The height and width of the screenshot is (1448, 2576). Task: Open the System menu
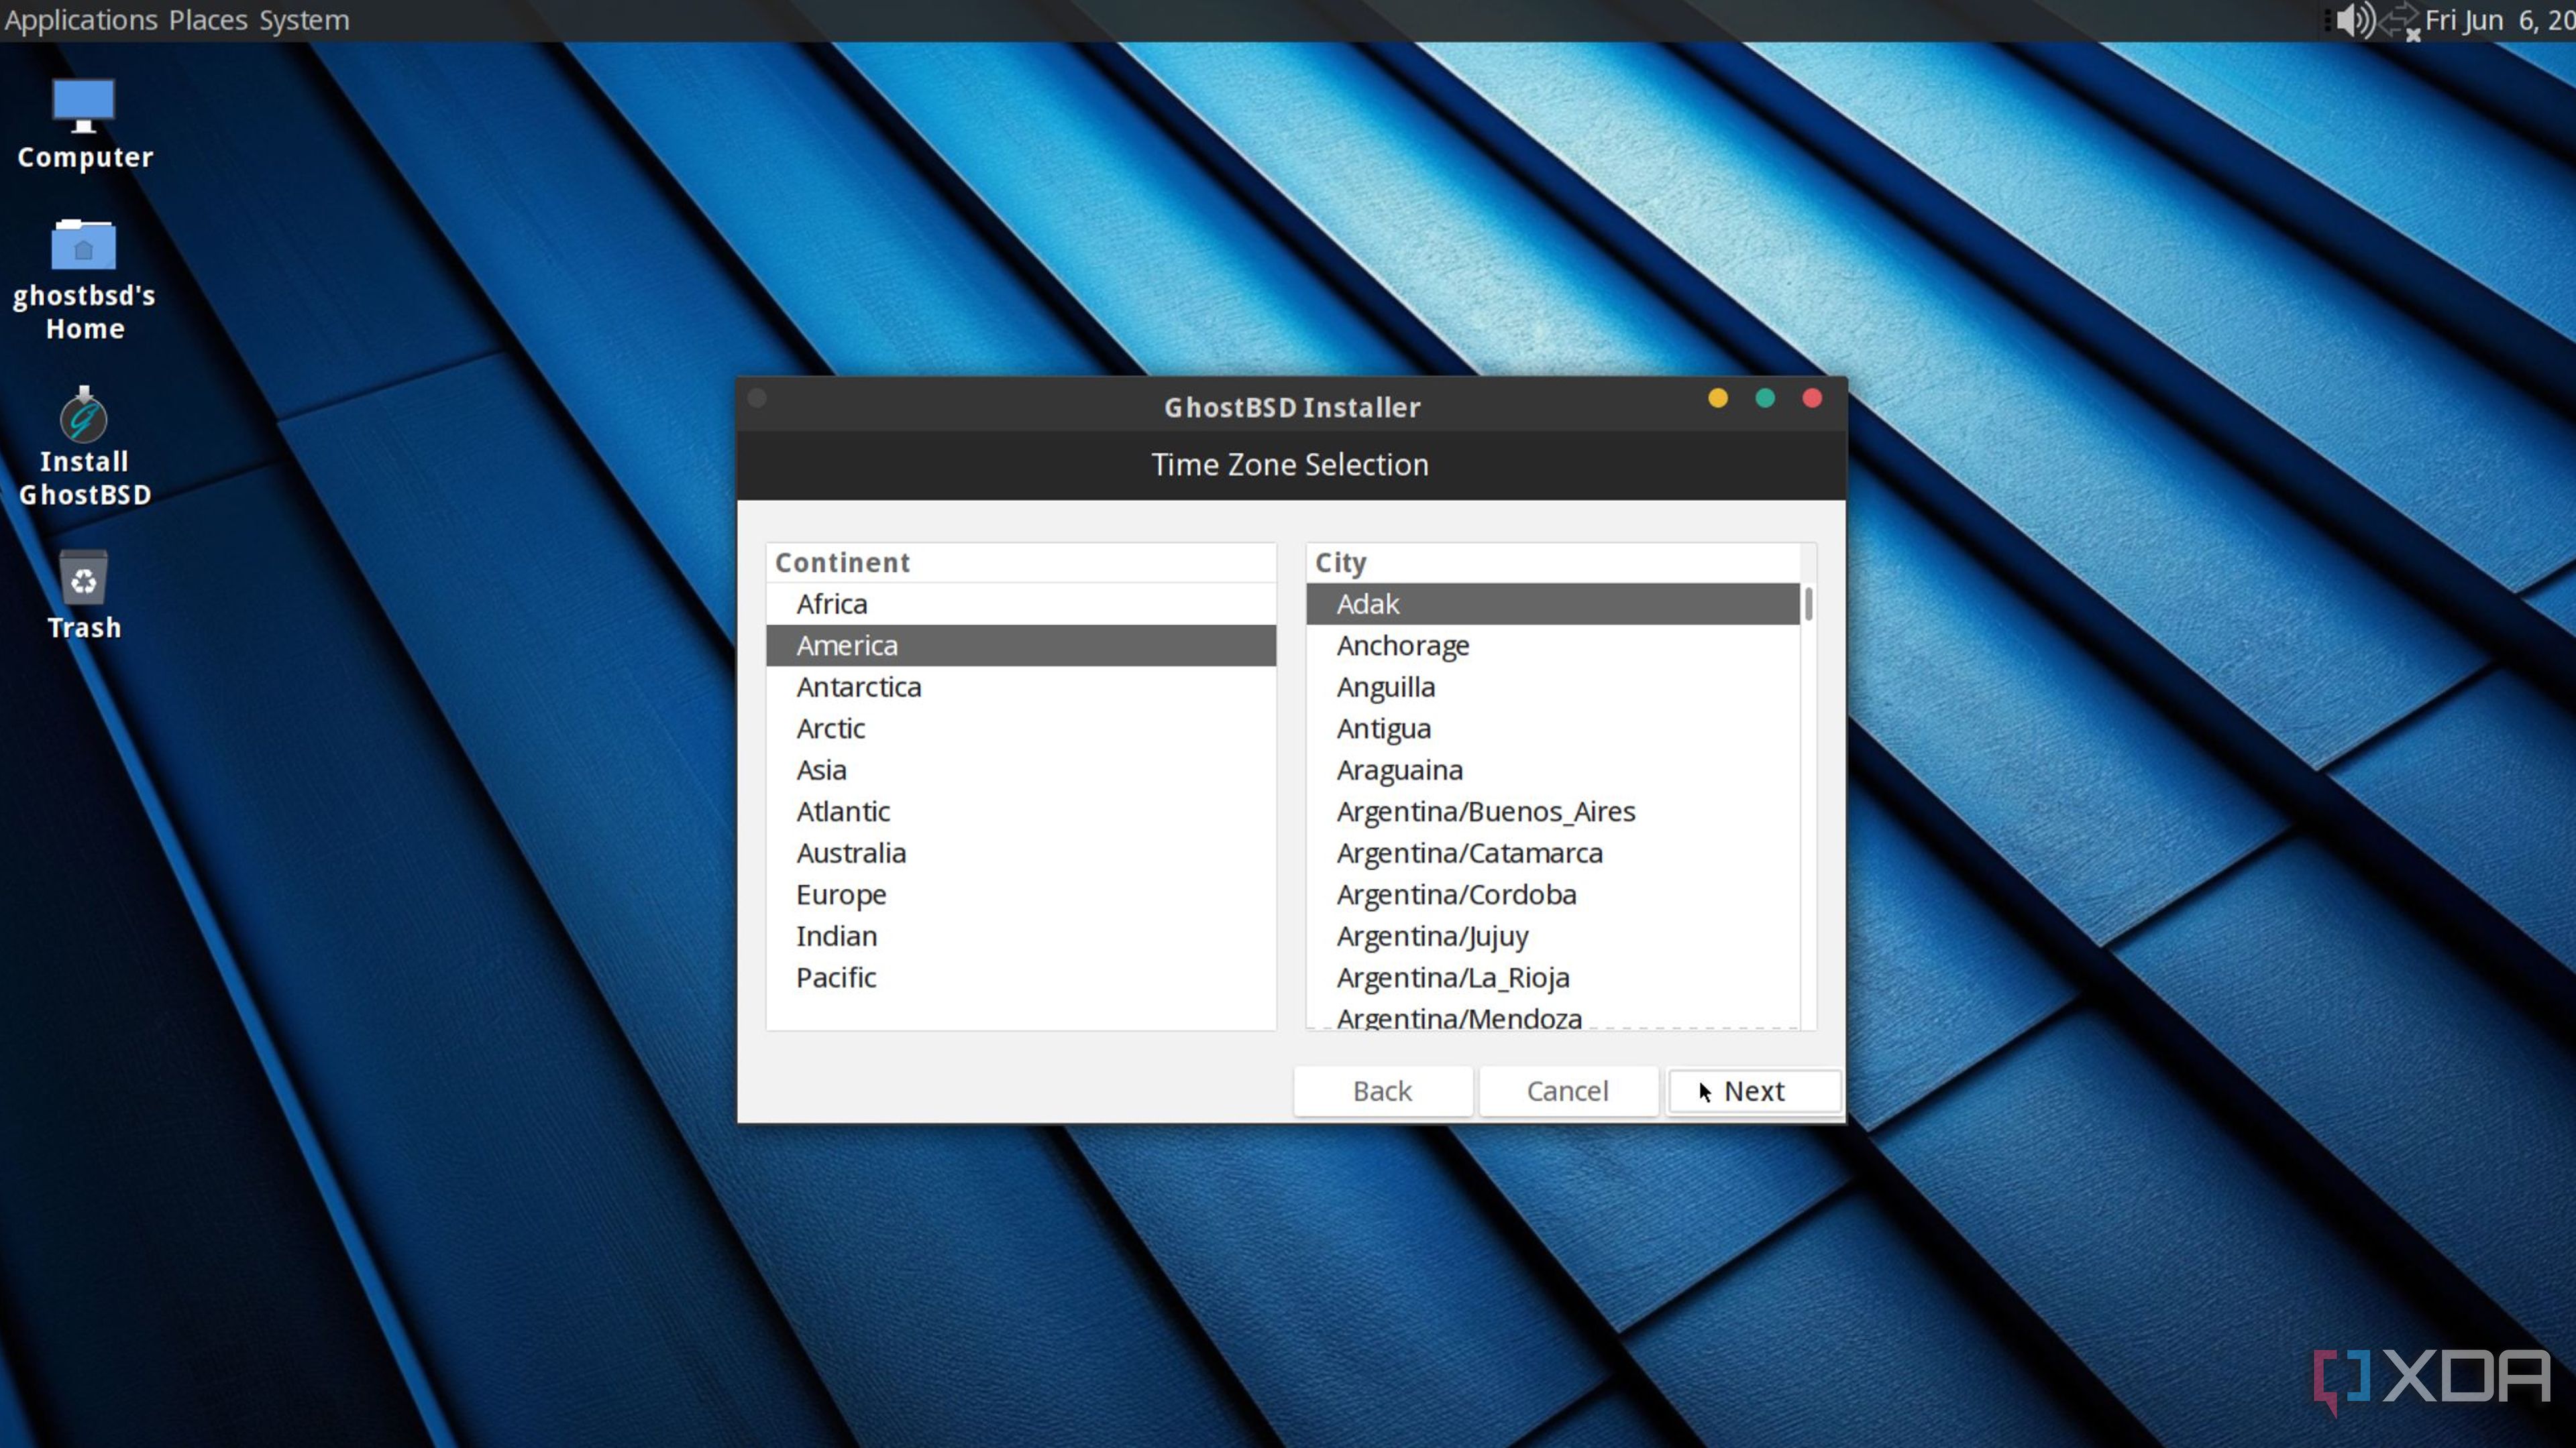tap(304, 20)
